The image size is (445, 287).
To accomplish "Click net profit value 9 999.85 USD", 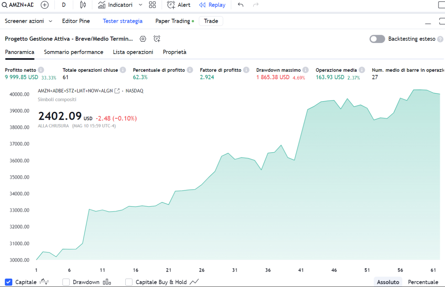I will coord(21,77).
